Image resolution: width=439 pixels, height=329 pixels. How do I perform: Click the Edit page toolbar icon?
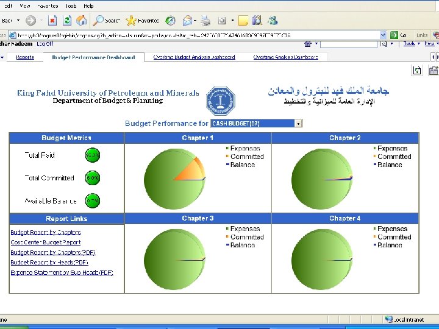[x=222, y=21]
